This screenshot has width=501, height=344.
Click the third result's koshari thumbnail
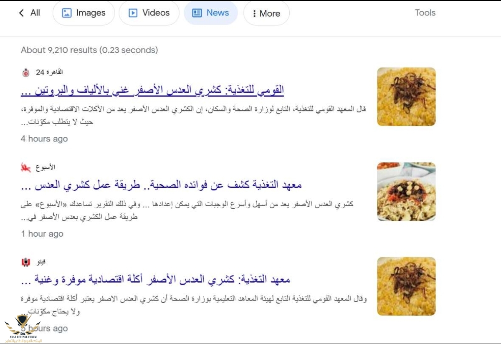[x=406, y=286]
